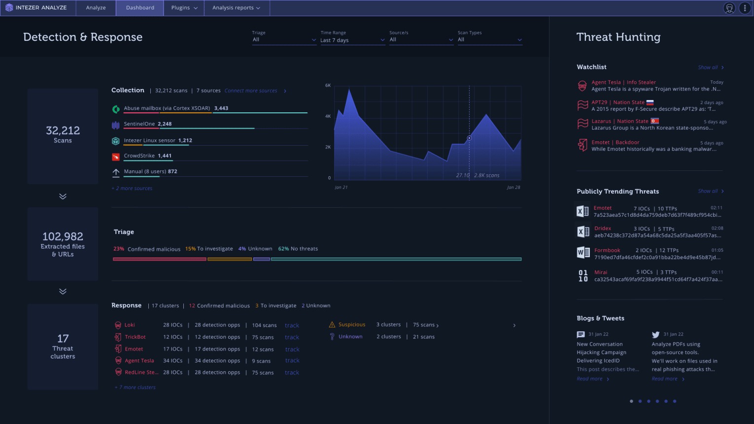Switch to the Analyze tab
This screenshot has height=424, width=754.
(x=96, y=8)
